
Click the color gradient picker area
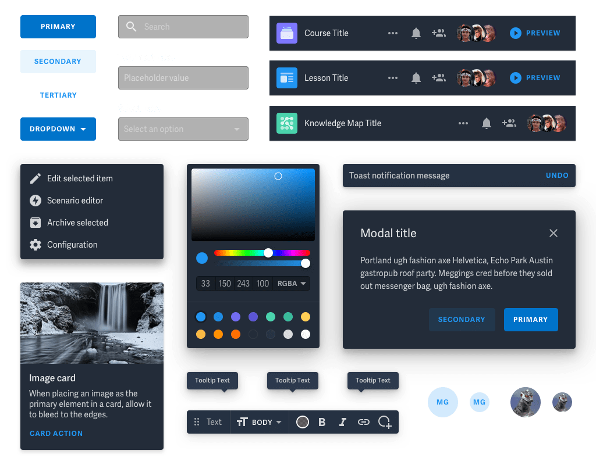click(253, 205)
